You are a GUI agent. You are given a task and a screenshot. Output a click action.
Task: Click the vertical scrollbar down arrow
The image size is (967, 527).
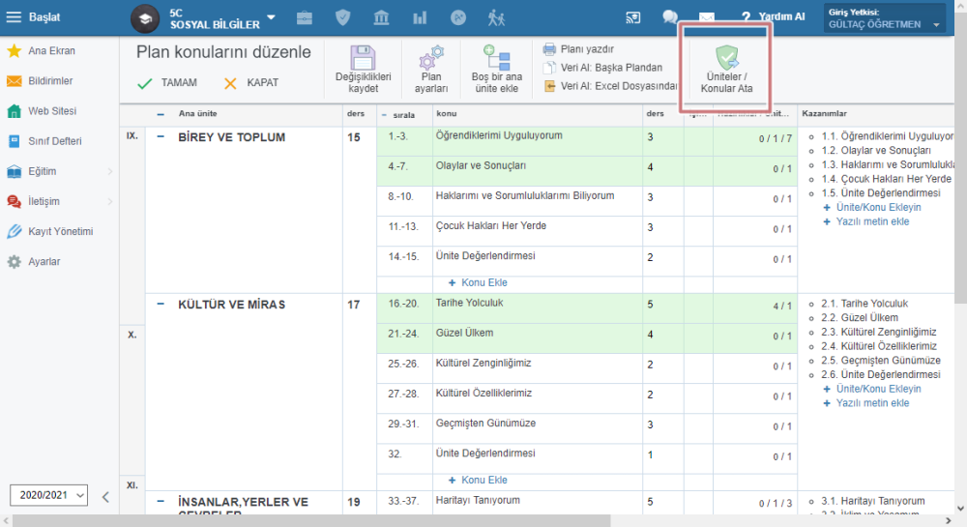(x=961, y=509)
